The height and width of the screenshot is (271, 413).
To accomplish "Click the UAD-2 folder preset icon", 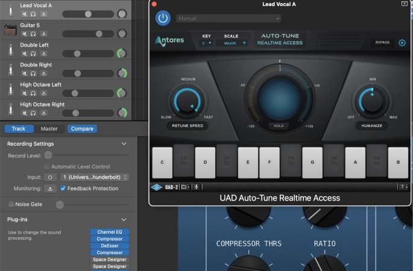I will coord(185,187).
